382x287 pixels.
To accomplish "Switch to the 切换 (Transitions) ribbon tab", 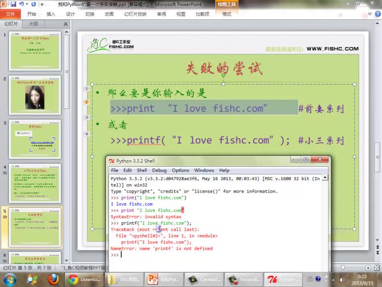I will [x=90, y=14].
